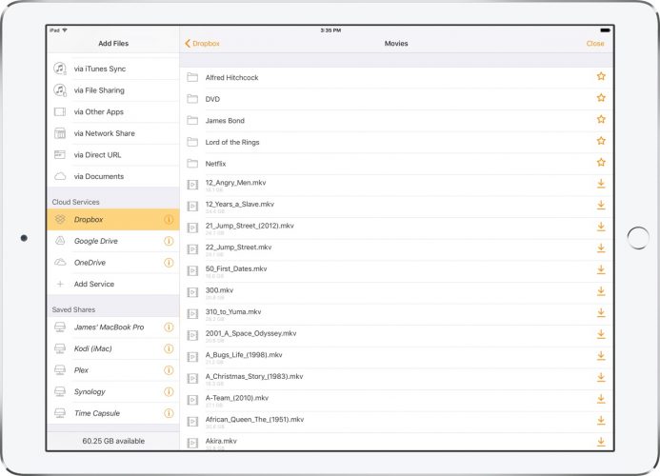
Task: Select 2001_A_Space_Odyssey.mkv file name
Action: tap(250, 333)
